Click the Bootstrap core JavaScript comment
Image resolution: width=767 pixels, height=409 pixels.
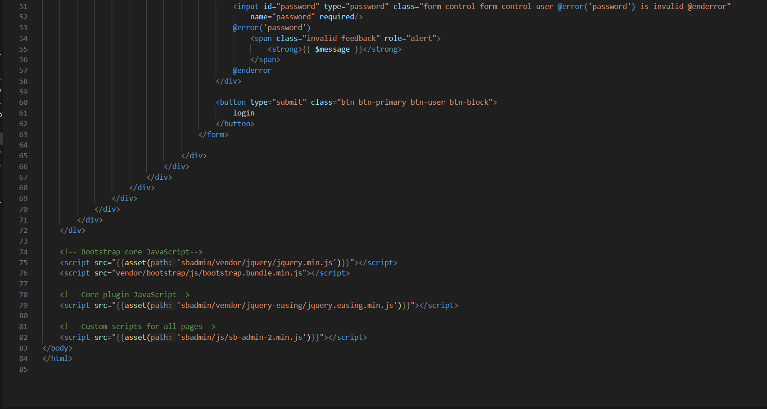pos(131,252)
